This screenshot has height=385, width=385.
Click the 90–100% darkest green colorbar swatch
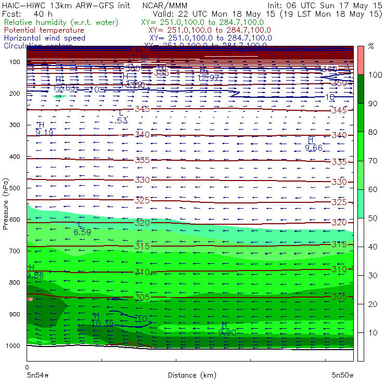pos(361,89)
